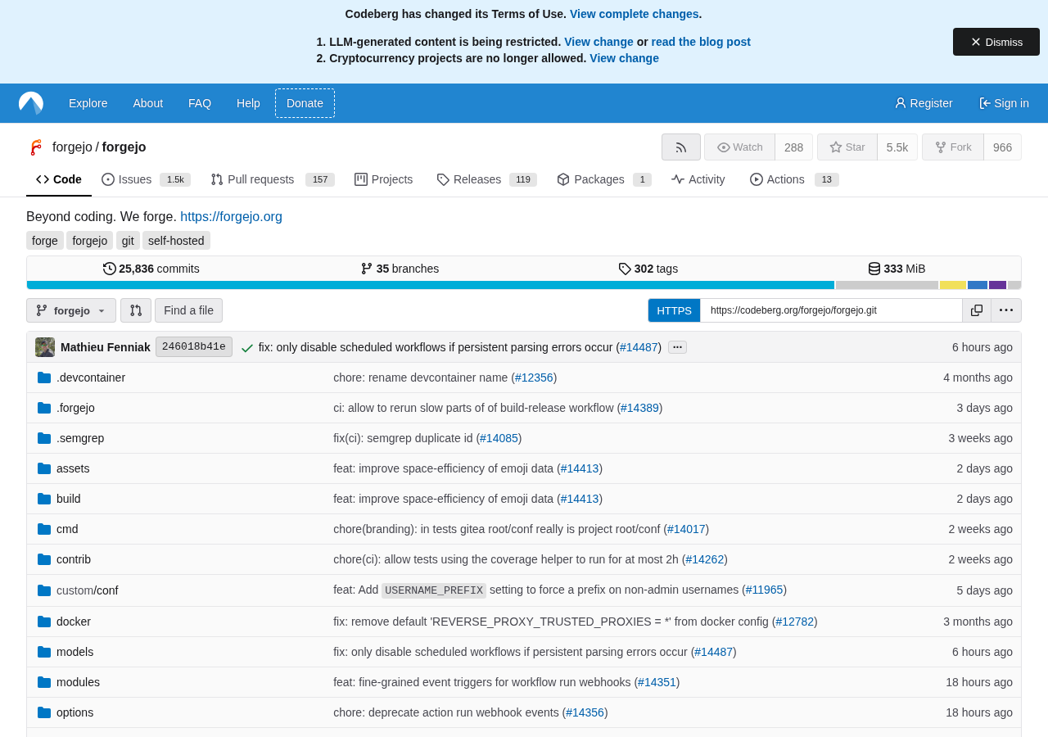This screenshot has width=1048, height=737.
Task: Click the Sign in link
Action: click(x=1004, y=103)
